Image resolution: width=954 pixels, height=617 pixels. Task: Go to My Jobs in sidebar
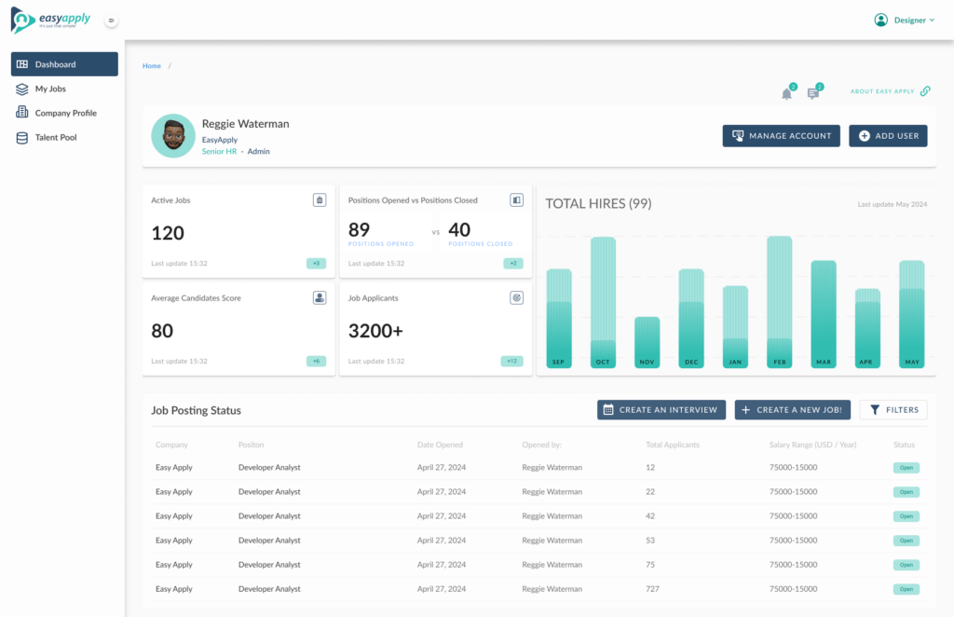pos(50,89)
